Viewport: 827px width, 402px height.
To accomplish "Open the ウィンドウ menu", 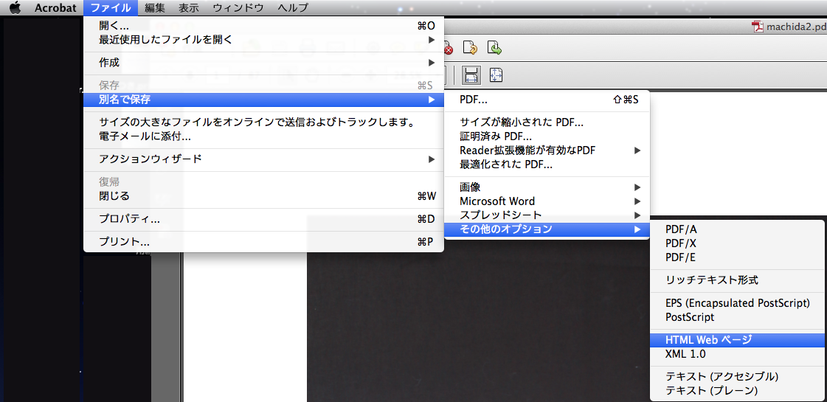I will 238,7.
